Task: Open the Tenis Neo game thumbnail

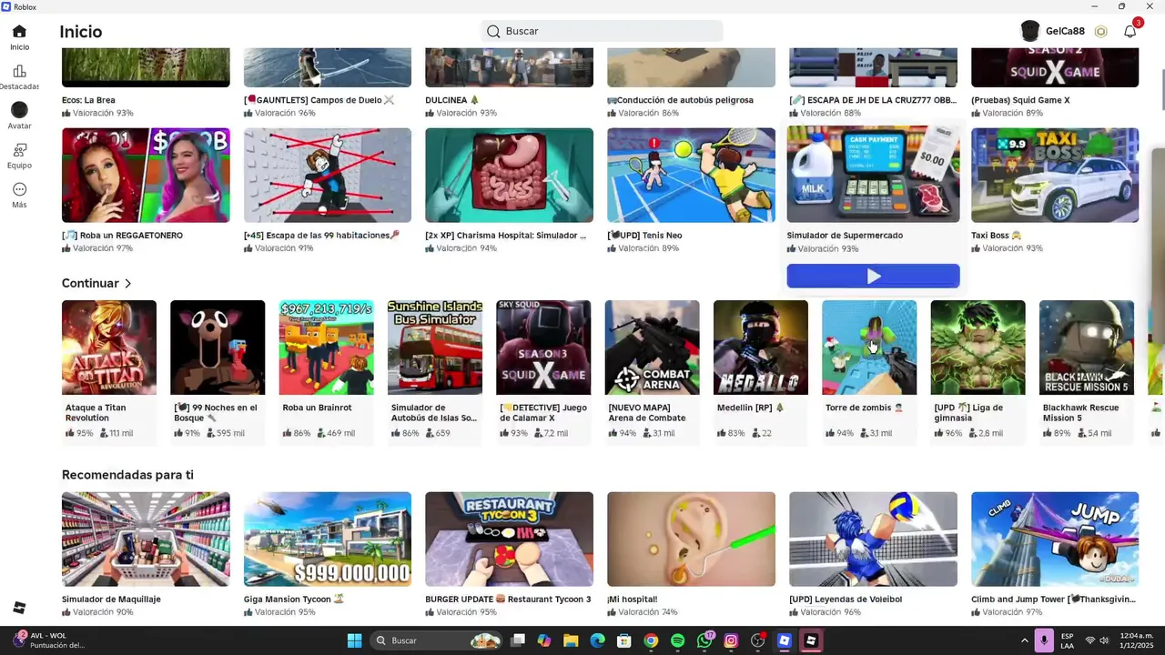Action: click(691, 175)
